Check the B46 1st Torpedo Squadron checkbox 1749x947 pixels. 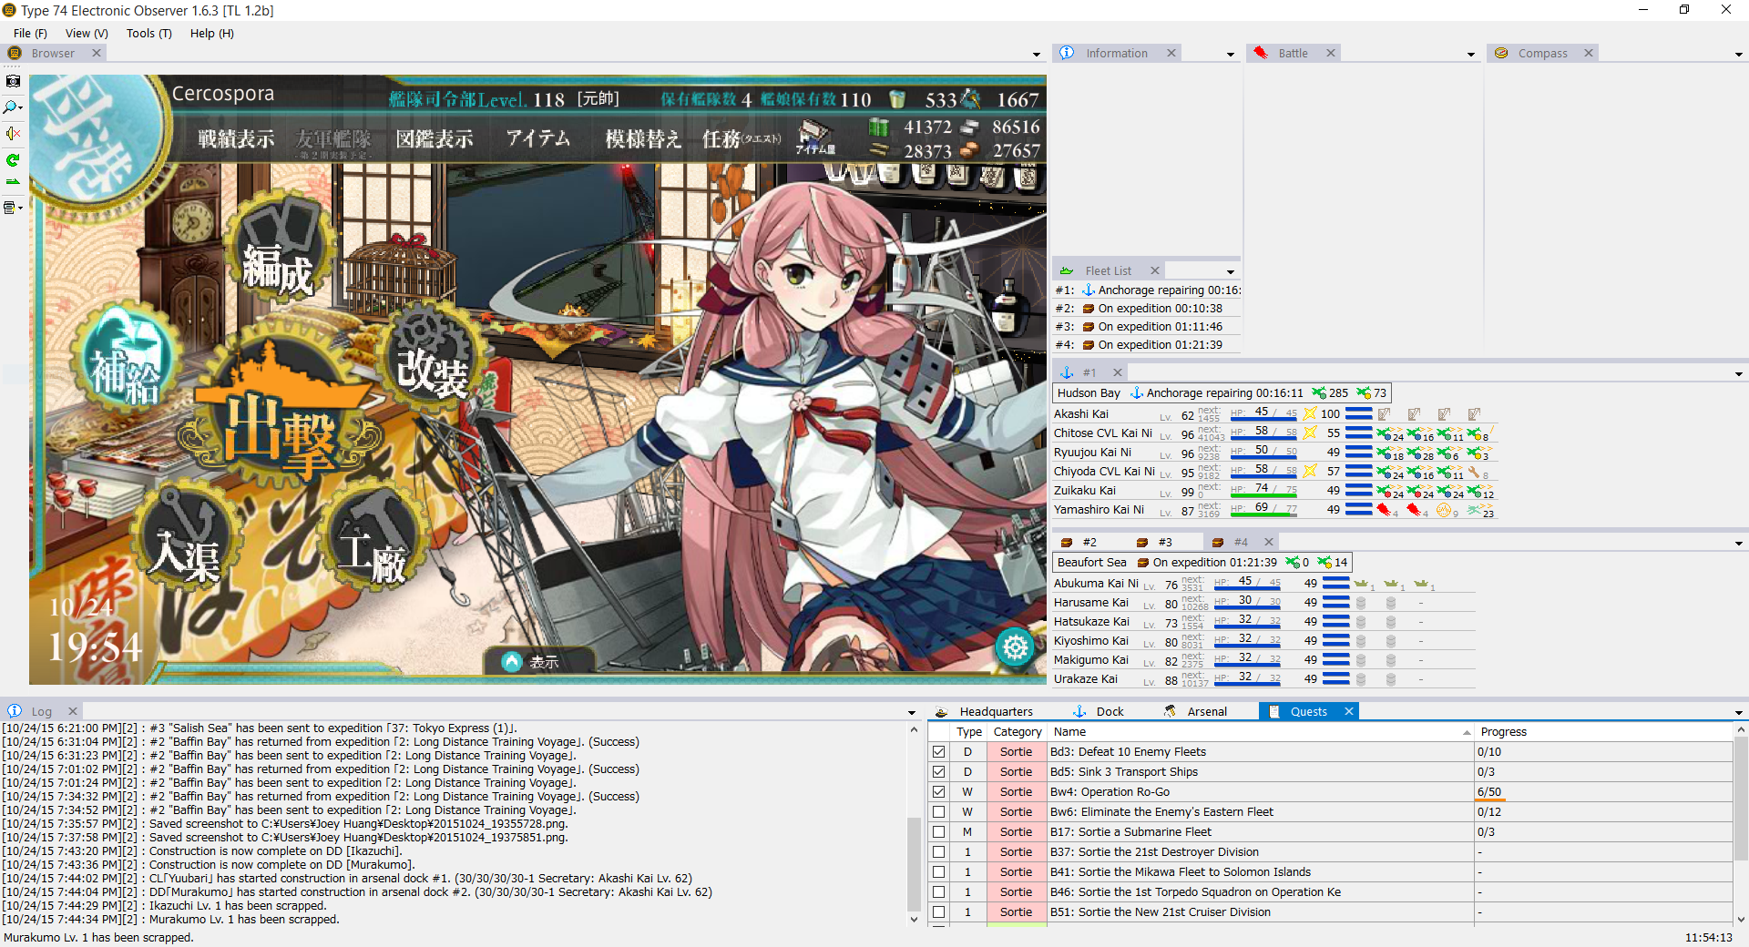[938, 892]
